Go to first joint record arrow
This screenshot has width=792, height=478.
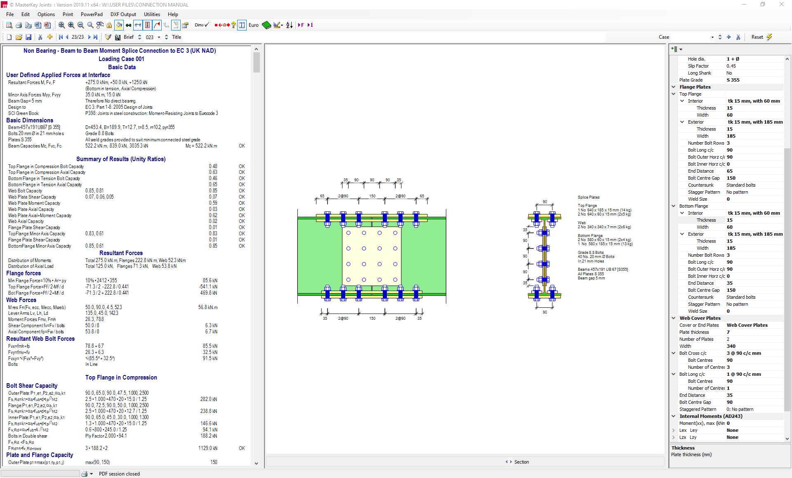click(61, 37)
